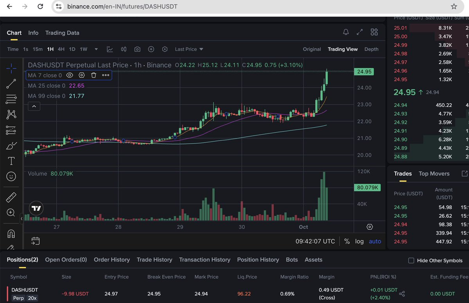Take a chart snapshot with camera icon
Screen dimensions: 469x303
pyautogui.click(x=137, y=49)
